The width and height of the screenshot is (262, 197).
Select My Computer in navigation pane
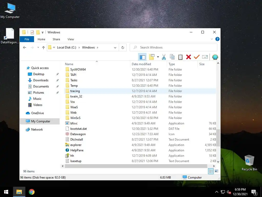coord(40,121)
